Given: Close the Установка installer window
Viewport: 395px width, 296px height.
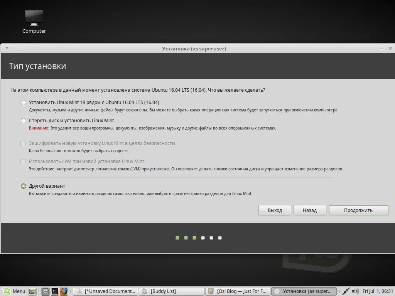Looking at the screenshot, I should point(390,48).
